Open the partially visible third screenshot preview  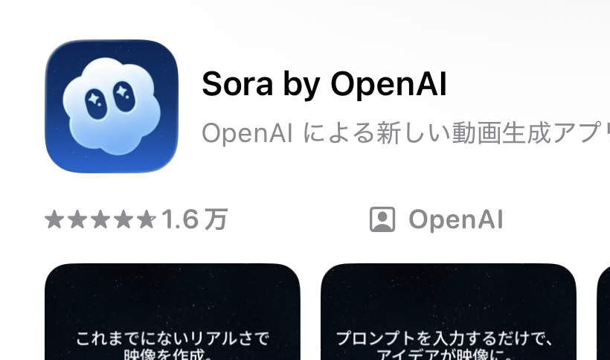(x=603, y=312)
